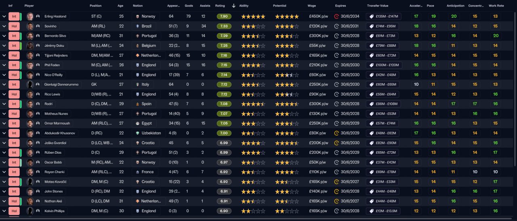Click the Belgium flag icon for Jérémy Doku
The height and width of the screenshot is (221, 517).
click(x=137, y=46)
